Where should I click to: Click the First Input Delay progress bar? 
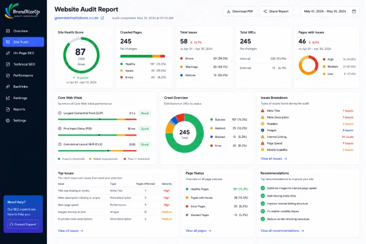tap(97, 135)
